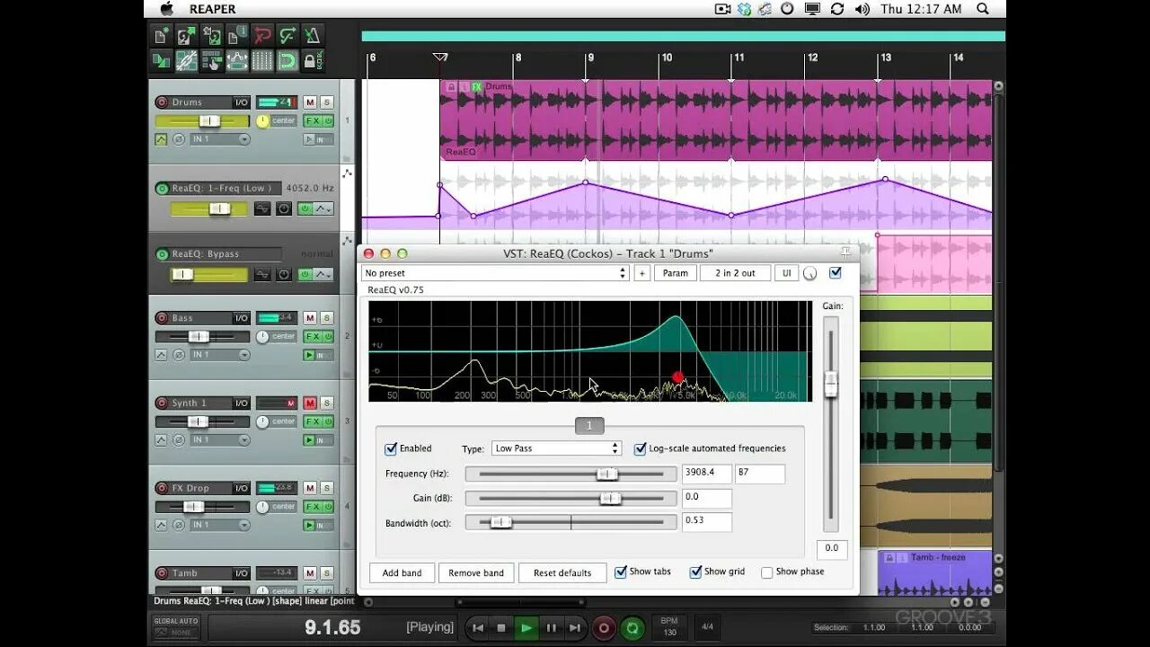Click the Time Machine menu bar icon
Screen dimensions: 1150x647
pyautogui.click(x=787, y=9)
